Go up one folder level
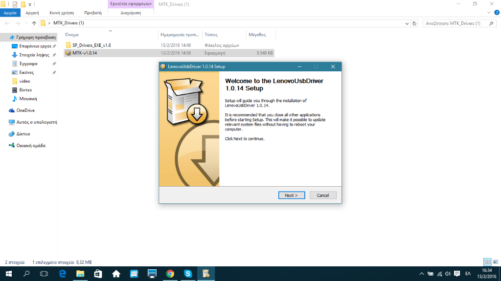 (34, 23)
